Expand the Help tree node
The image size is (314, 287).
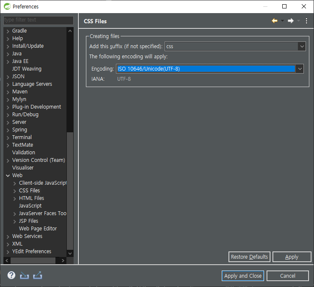click(x=8, y=38)
